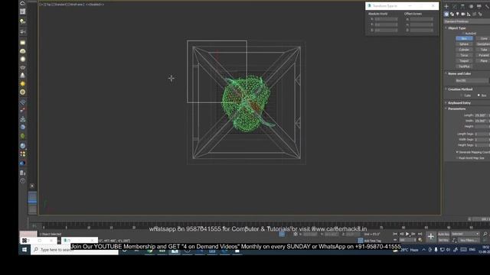Click the Length parameter field

tap(481, 115)
